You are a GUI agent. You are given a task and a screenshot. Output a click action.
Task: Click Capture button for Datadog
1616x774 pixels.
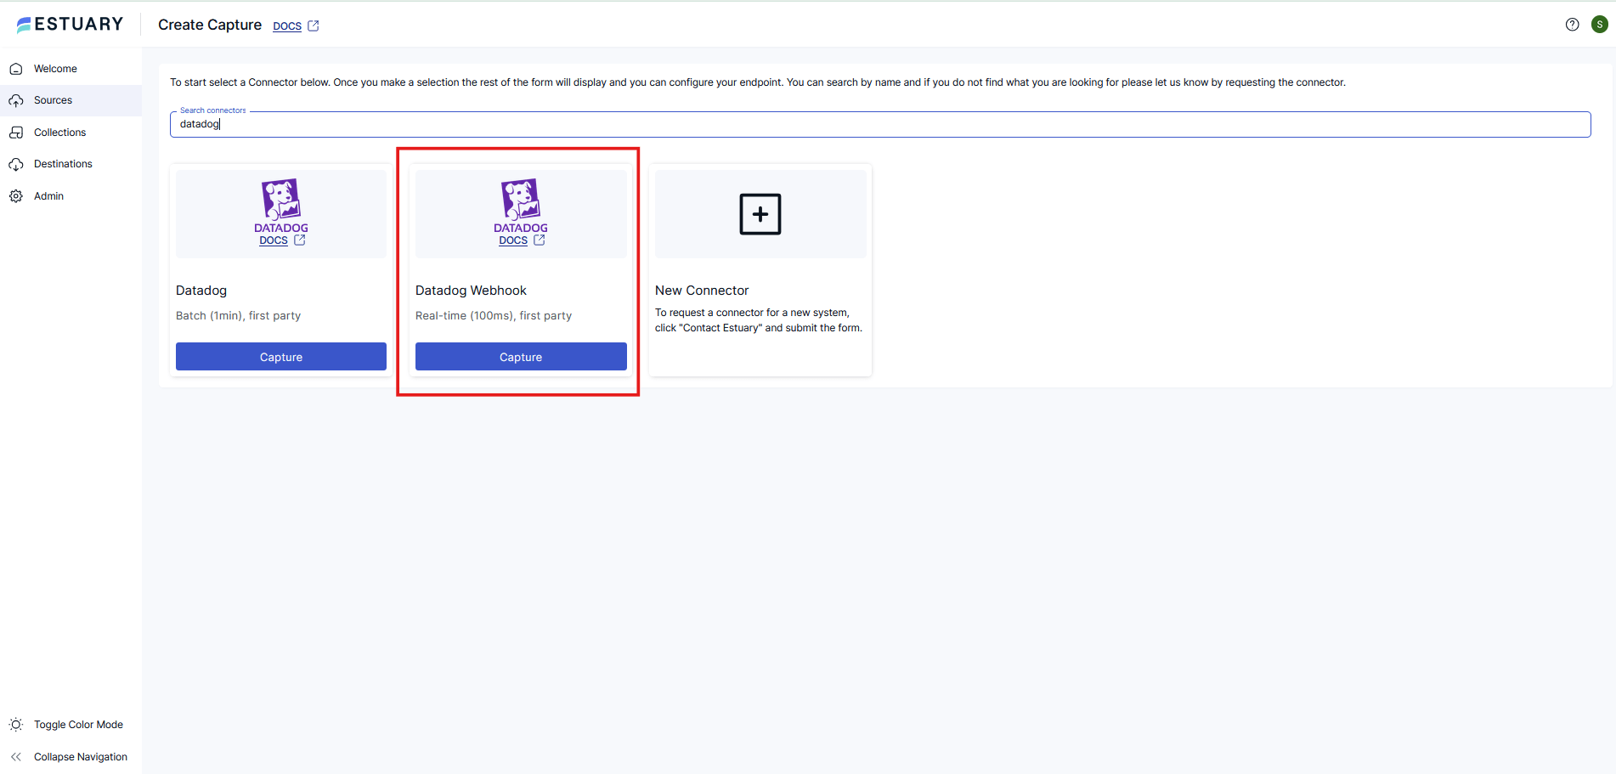281,357
